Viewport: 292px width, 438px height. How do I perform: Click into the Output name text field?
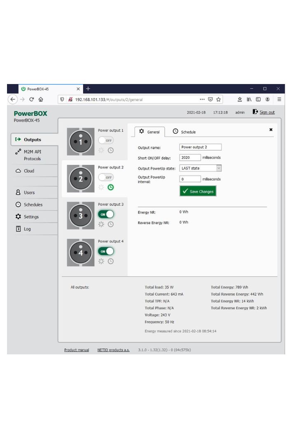[201, 147]
